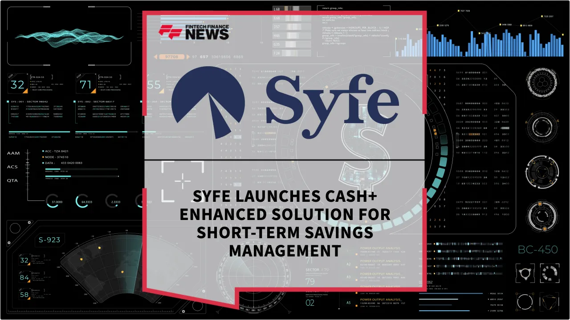Click the AAM label
Viewport: 570px width, 320px height.
pyautogui.click(x=13, y=153)
